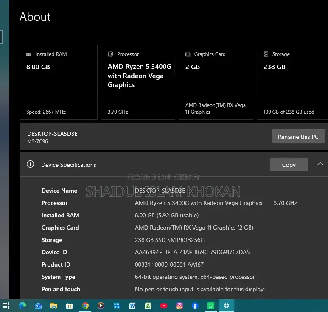Launch Microsoft Excel from the taskbar
The width and height of the screenshot is (328, 312).
[x=148, y=306]
